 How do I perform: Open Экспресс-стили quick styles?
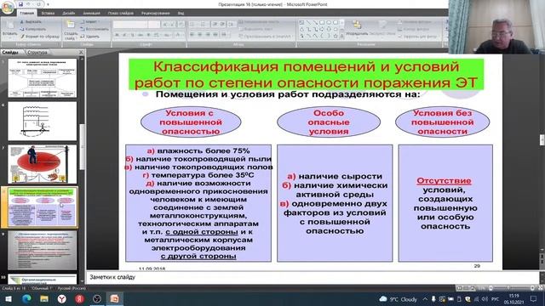click(382, 28)
